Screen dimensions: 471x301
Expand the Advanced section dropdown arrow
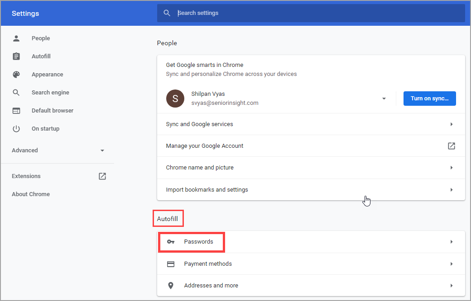102,150
